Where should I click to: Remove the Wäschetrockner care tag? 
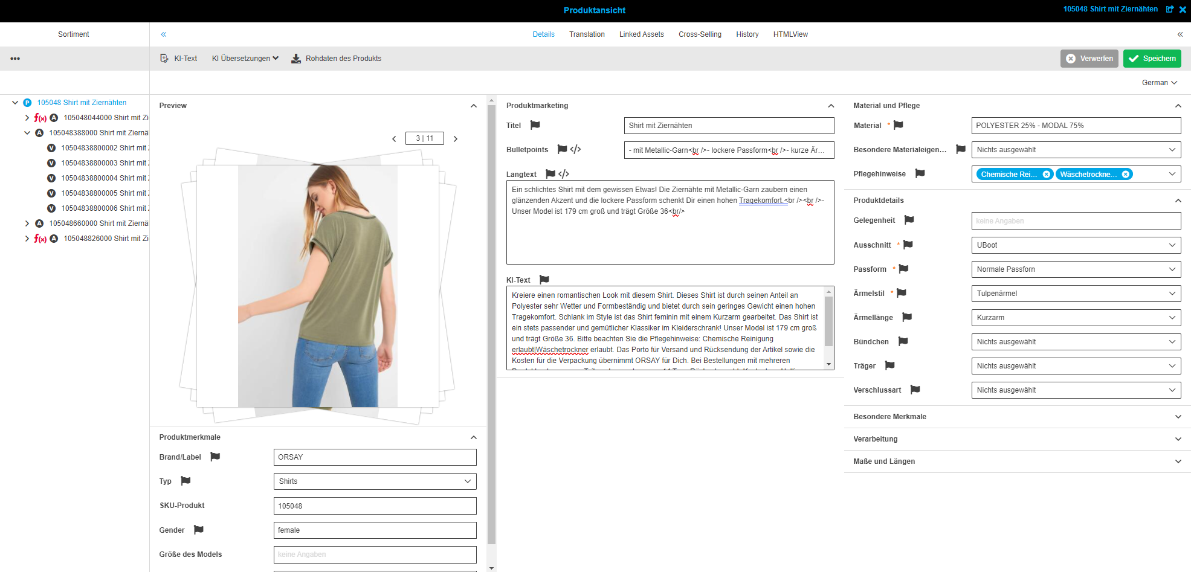1125,175
